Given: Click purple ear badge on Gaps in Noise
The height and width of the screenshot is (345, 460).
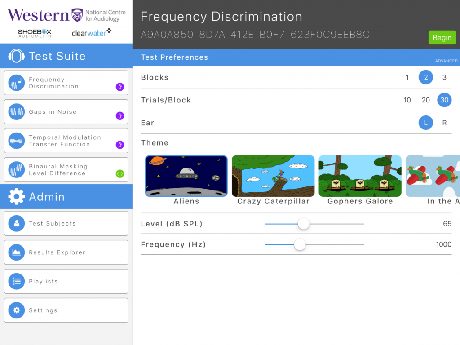Looking at the screenshot, I should point(119,116).
